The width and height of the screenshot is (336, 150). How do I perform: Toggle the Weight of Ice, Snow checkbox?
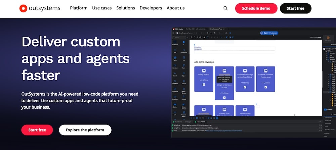[x=224, y=98]
